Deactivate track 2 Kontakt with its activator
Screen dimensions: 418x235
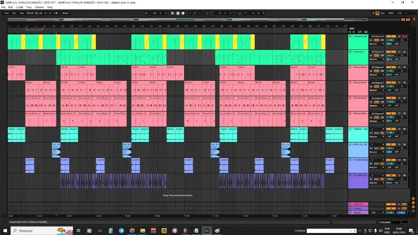[391, 52]
